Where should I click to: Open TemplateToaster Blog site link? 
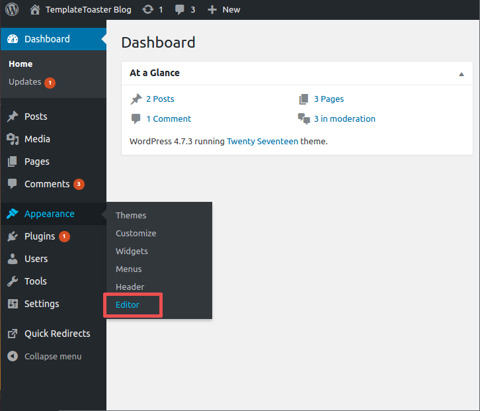(x=88, y=9)
